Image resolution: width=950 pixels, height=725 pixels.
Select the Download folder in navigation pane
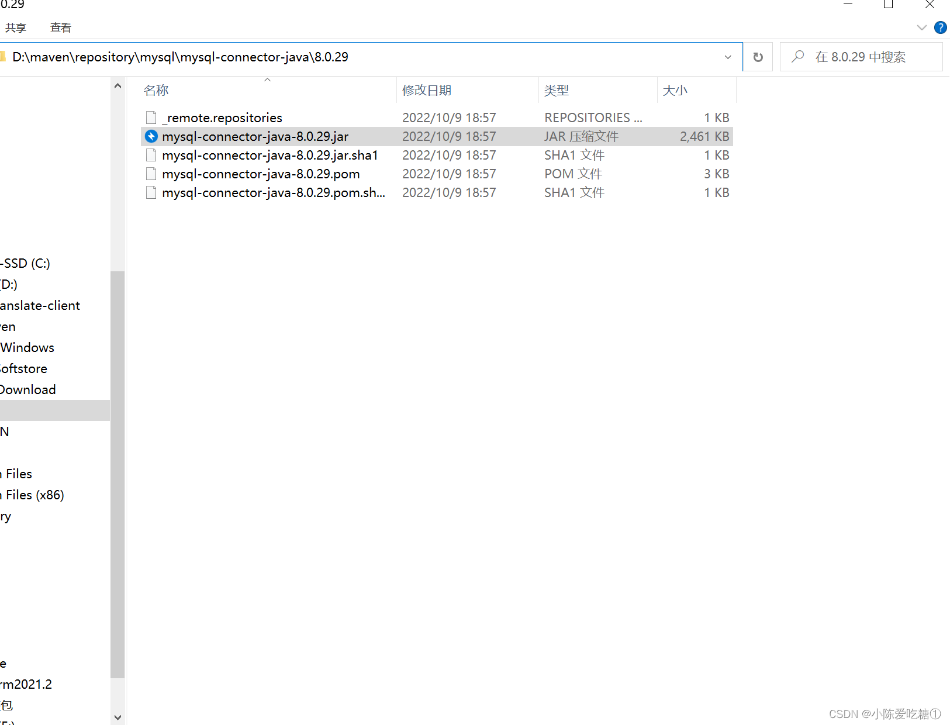[x=28, y=389]
